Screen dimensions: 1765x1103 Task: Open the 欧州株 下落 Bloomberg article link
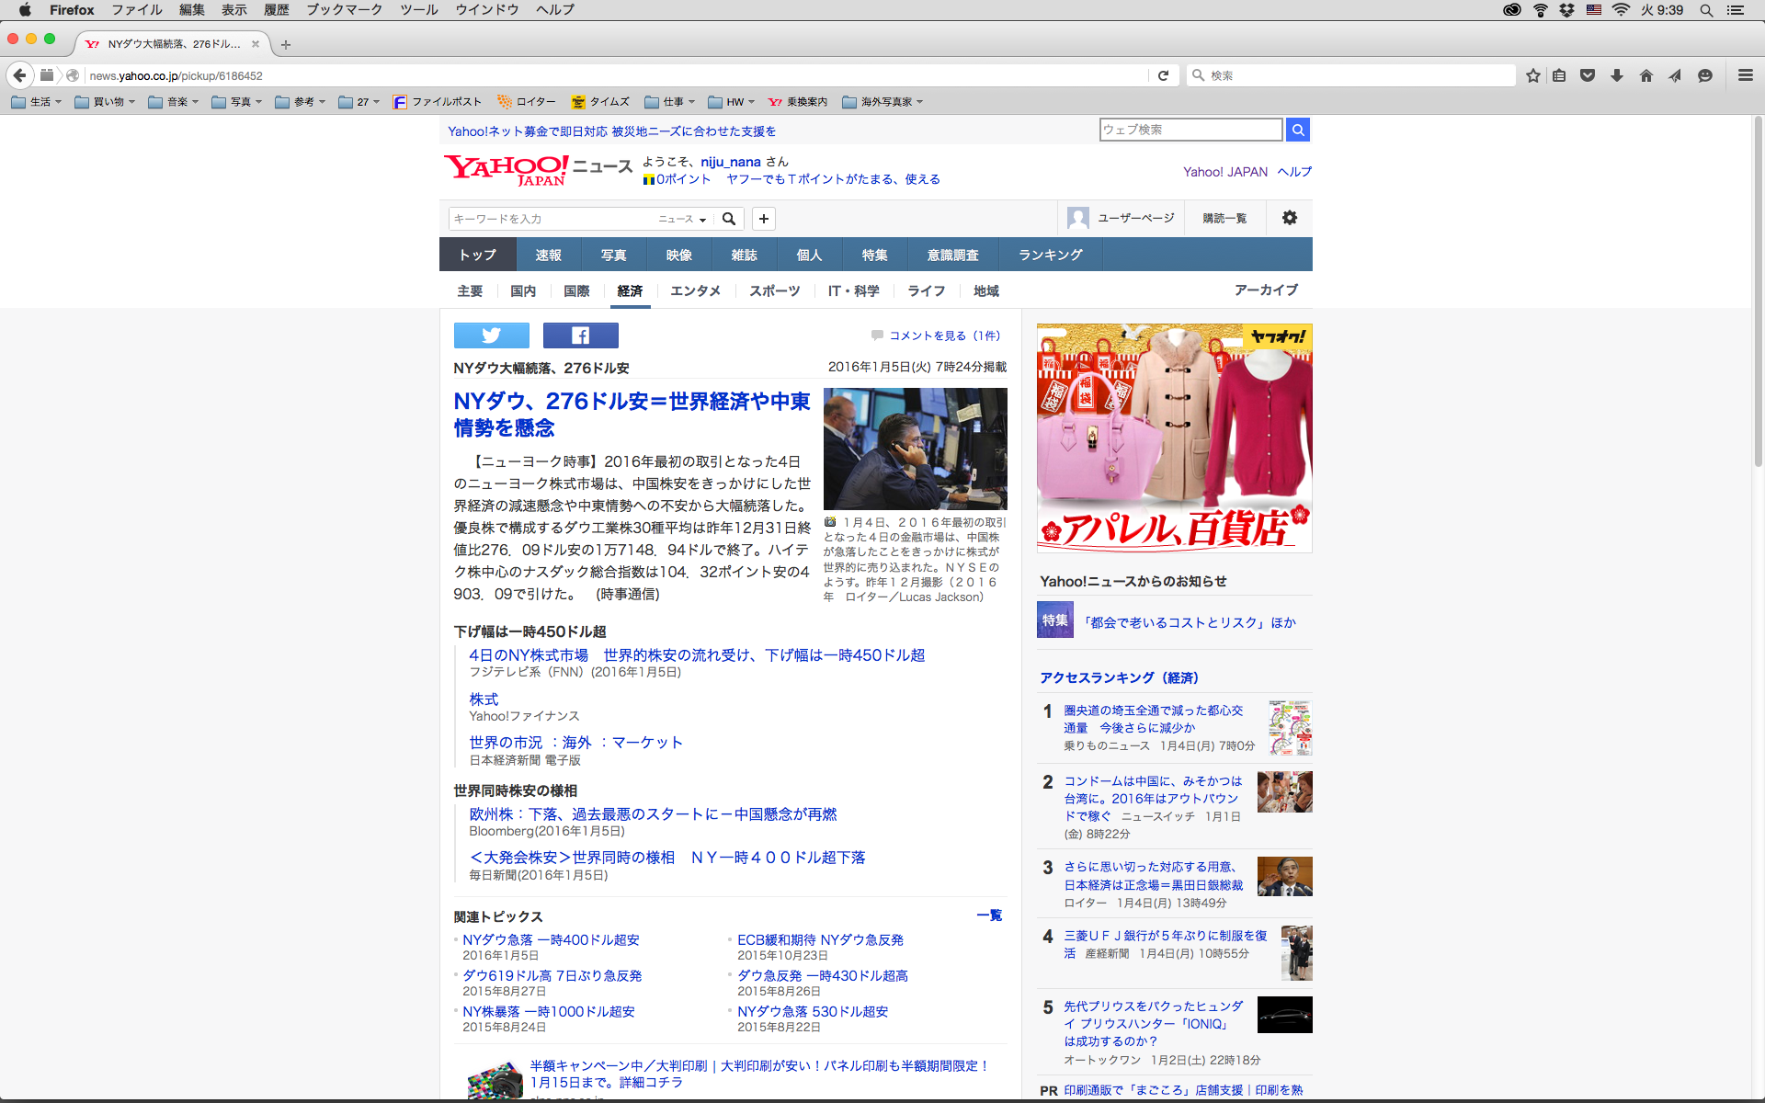pos(653,814)
